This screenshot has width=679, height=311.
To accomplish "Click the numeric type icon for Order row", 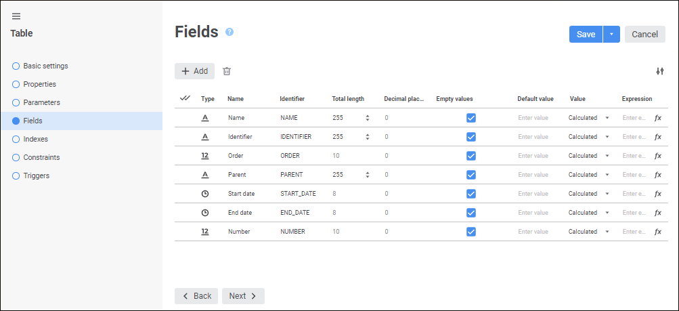I will pyautogui.click(x=205, y=156).
